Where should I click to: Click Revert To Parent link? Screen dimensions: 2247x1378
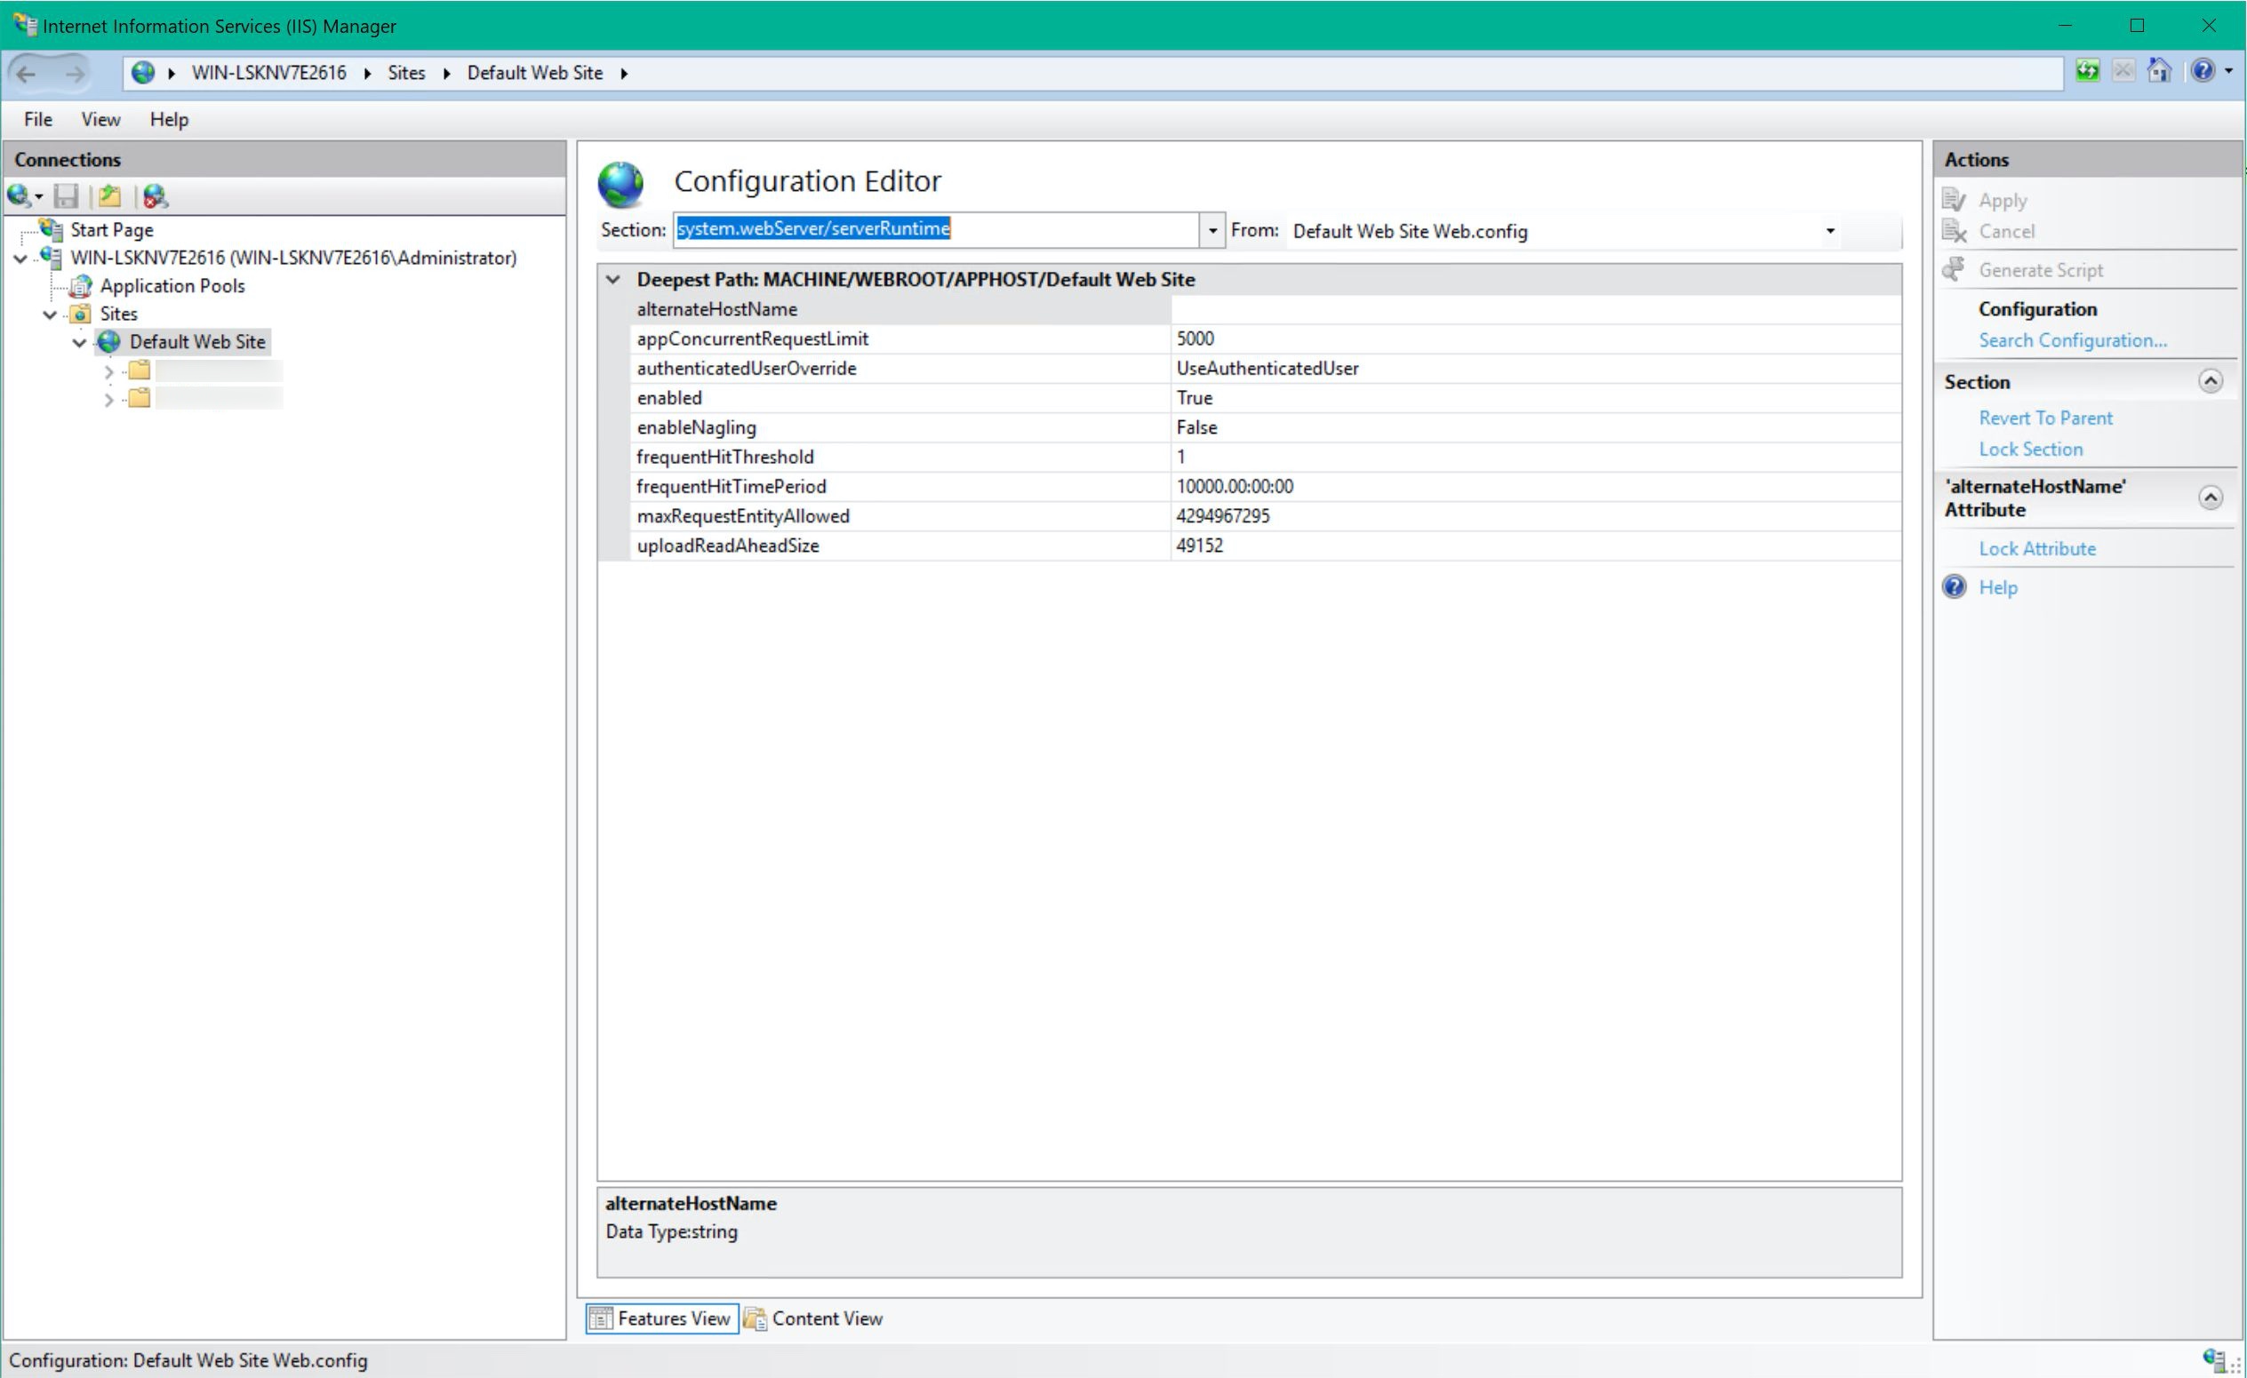point(2045,418)
